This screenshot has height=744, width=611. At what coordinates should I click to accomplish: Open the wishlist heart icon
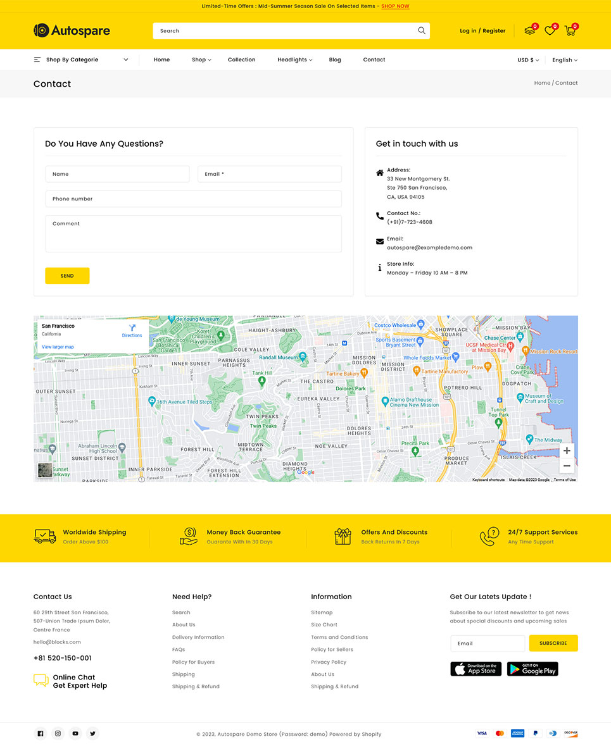(x=550, y=30)
